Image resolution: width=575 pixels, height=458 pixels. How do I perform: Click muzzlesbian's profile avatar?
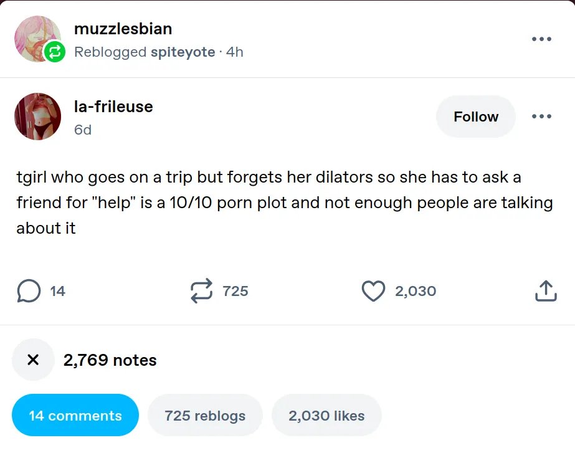[x=36, y=37]
